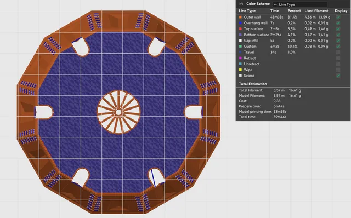Screen dimensions: 351x218
Task: Click the Top surface red swatch
Action: click(x=240, y=28)
